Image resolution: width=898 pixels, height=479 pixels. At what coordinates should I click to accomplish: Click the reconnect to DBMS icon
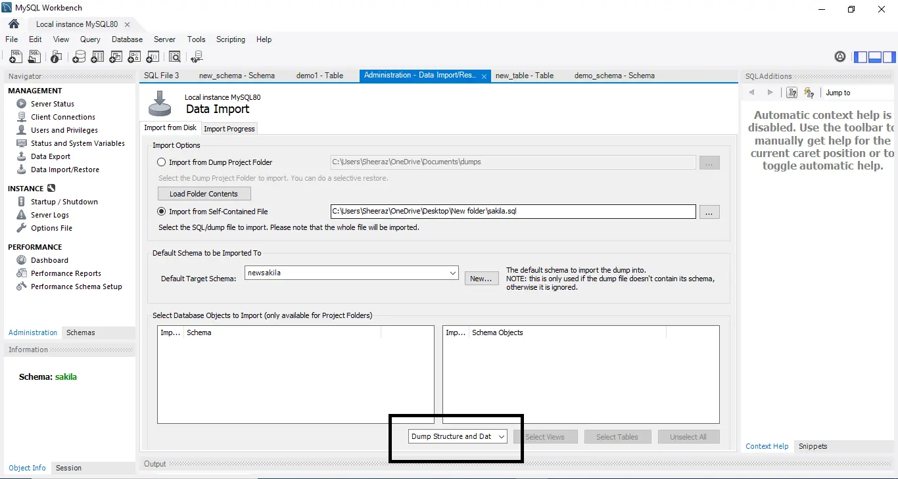[197, 57]
